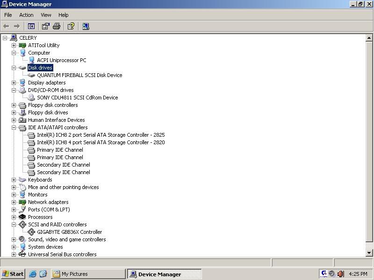The image size is (374, 280).
Task: Click the Sound, video and game controllers icon
Action: point(22,239)
